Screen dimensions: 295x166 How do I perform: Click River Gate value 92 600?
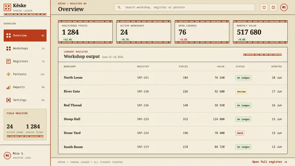[x=219, y=91]
